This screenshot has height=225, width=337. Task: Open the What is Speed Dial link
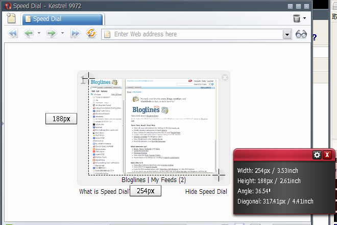point(105,191)
